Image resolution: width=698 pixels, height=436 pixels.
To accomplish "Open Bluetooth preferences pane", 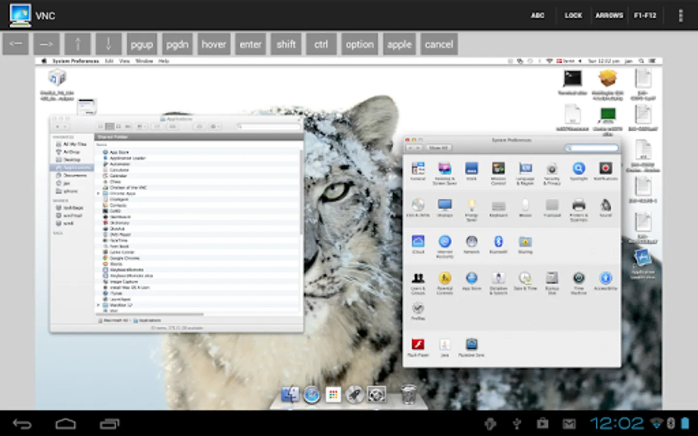I will click(498, 245).
